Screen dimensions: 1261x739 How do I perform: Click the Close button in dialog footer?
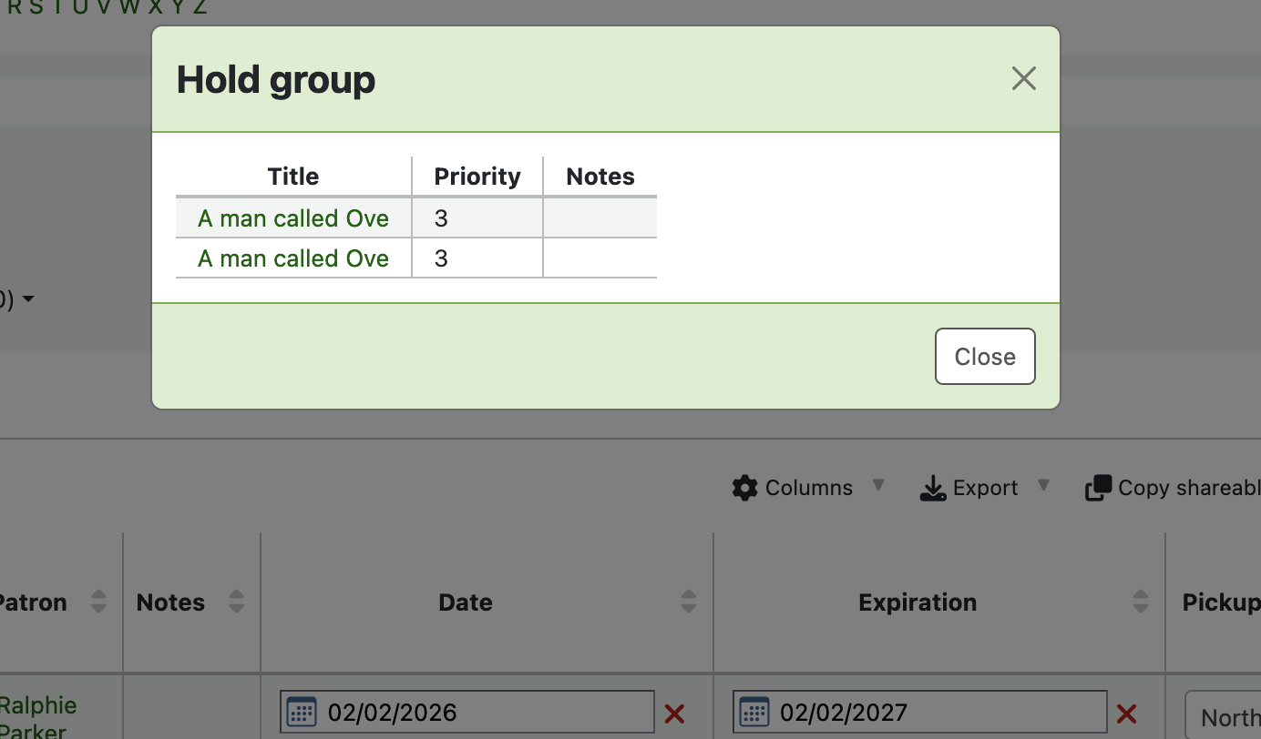point(984,357)
